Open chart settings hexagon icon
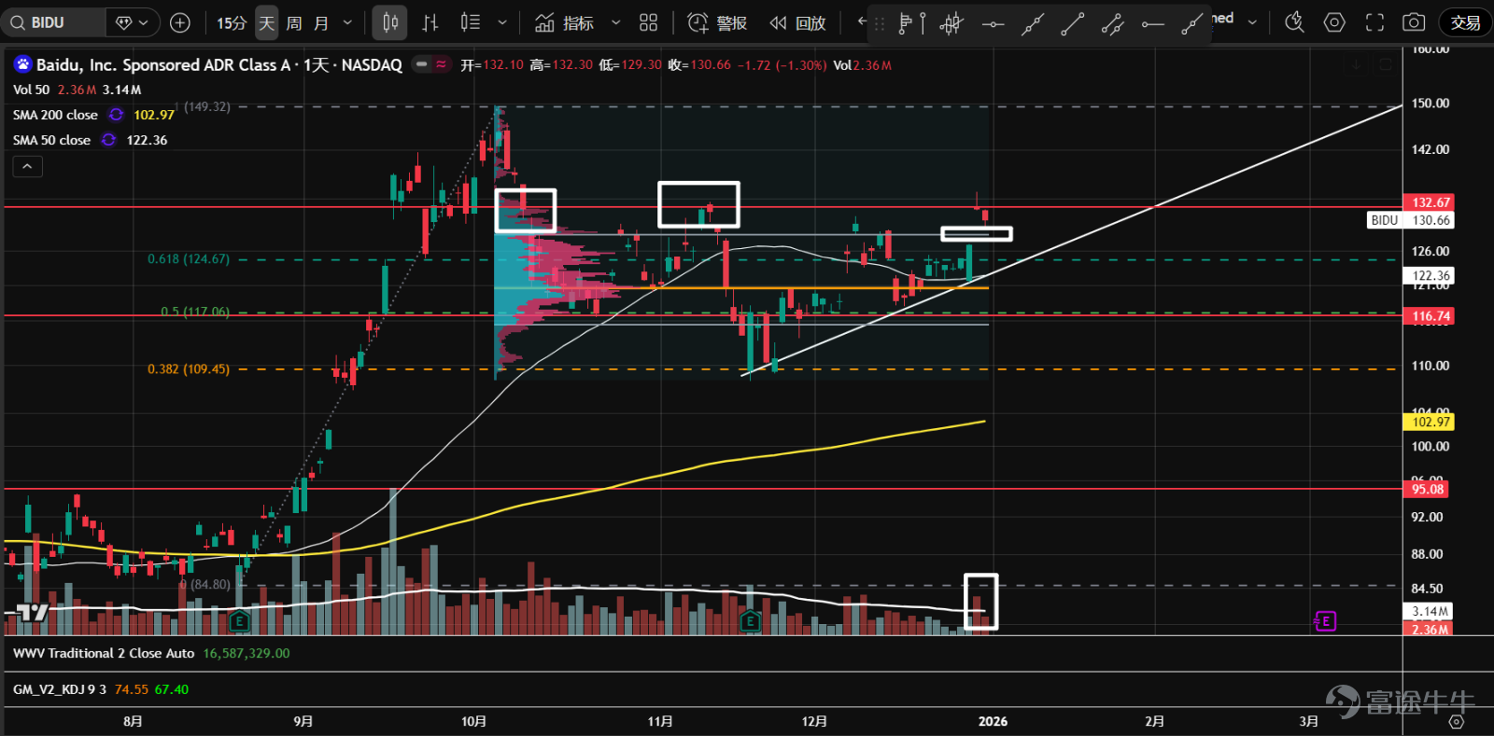This screenshot has width=1494, height=736. (1334, 22)
